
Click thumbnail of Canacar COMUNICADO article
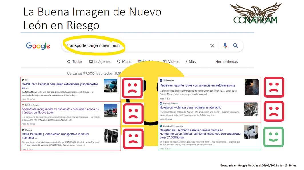pyautogui.click(x=111, y=136)
